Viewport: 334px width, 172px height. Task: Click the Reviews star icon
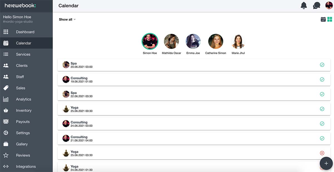coord(6,155)
